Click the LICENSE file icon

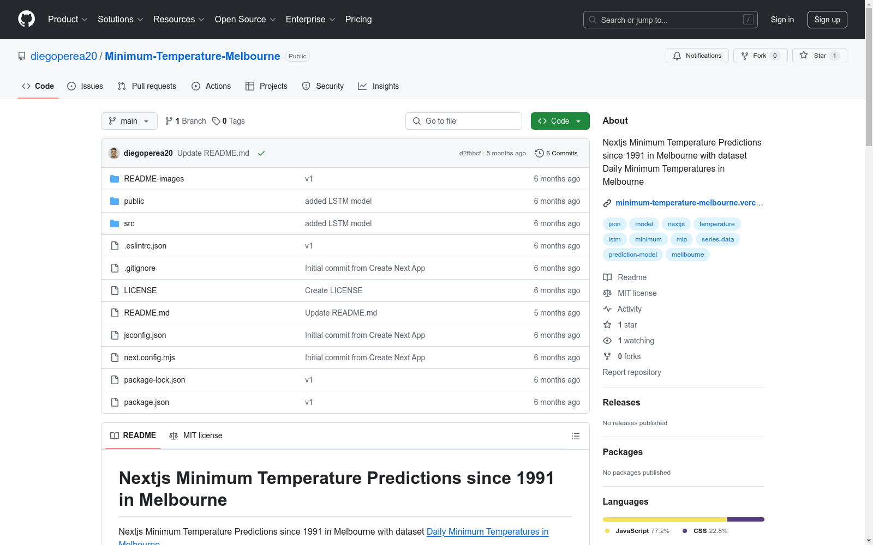tap(115, 290)
